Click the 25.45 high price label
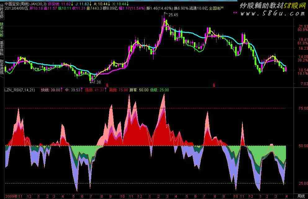This screenshot has width=308, height=199. point(173,15)
